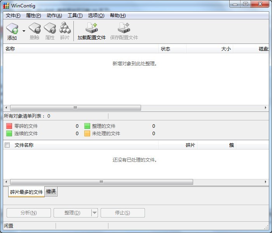Open the 选项(O) menu
272x233 pixels.
[96, 16]
